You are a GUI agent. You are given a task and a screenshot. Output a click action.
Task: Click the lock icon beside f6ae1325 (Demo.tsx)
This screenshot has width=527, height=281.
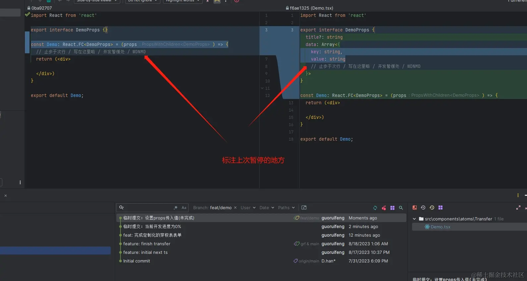pos(287,8)
